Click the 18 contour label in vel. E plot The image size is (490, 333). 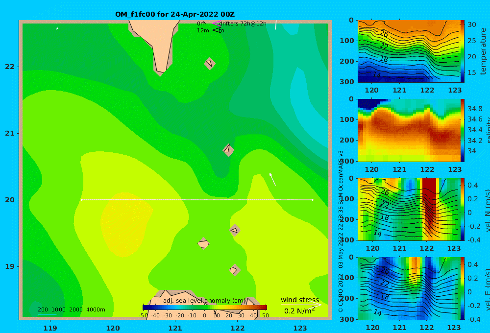pos(385,296)
